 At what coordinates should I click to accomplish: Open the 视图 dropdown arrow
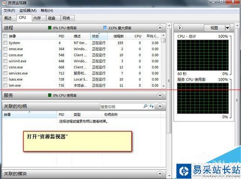click(x=228, y=28)
